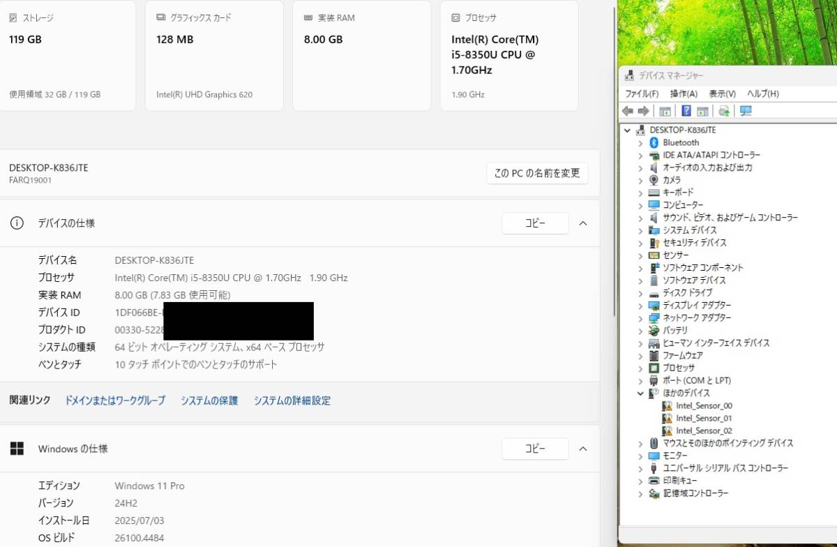The width and height of the screenshot is (837, 547).
Task: Click コピー button in デバイスの仕様 section
Action: tap(535, 223)
